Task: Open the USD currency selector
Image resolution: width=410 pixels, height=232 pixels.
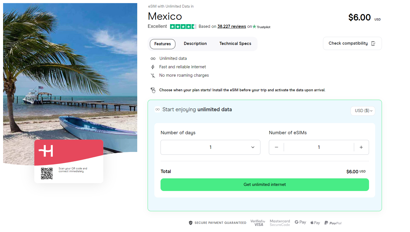Action: coord(363,111)
